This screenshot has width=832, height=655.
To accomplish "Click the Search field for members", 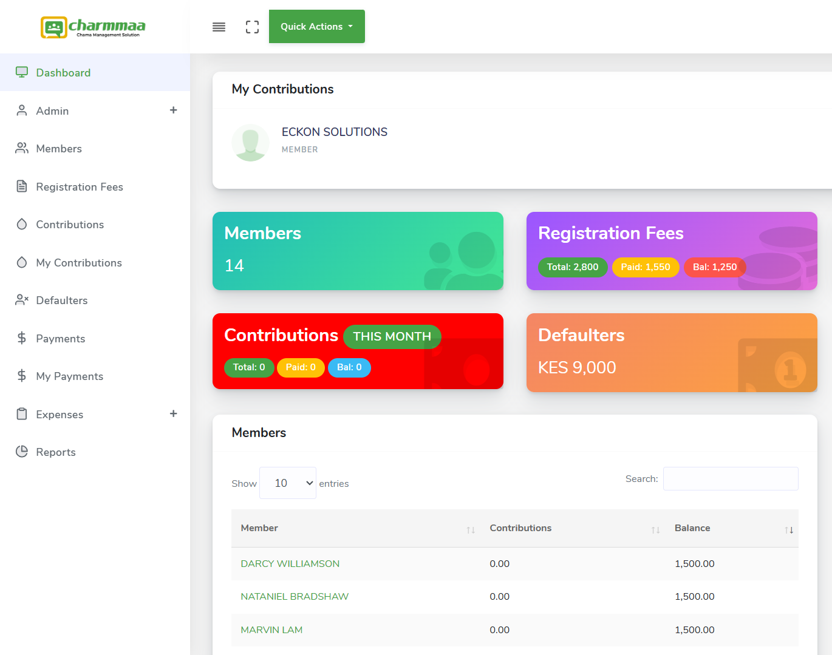I will pyautogui.click(x=730, y=478).
